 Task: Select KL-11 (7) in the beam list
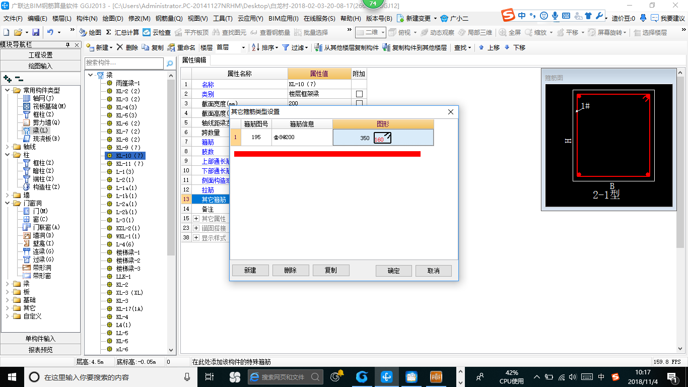click(130, 164)
